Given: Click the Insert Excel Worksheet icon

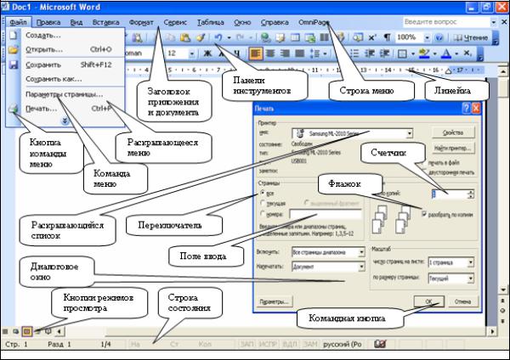Looking at the screenshot, I should click(309, 37).
